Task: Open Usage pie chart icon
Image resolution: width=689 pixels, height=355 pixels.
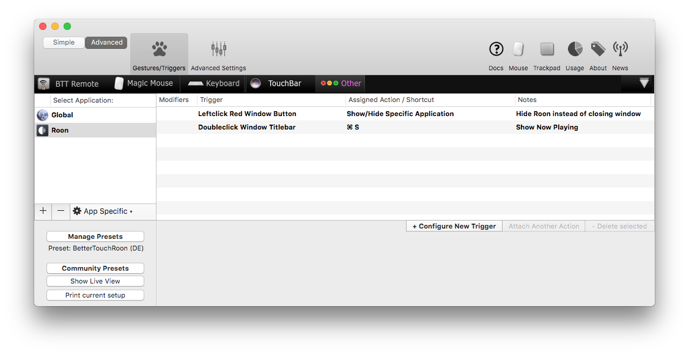Action: 575,49
